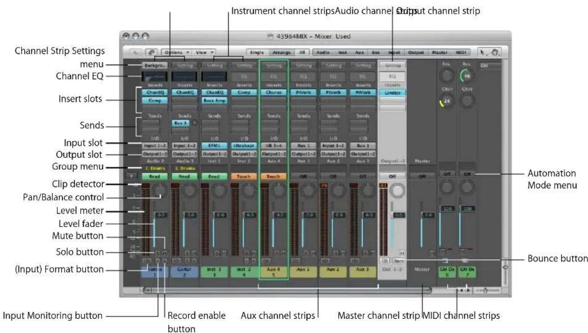Click the pan knob on the Aux 4 strip
Screen dimensions: 588x333
tap(278, 191)
